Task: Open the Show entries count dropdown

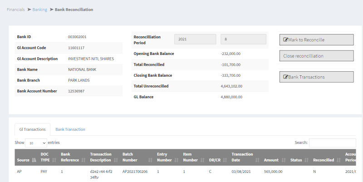Action: coord(36,143)
